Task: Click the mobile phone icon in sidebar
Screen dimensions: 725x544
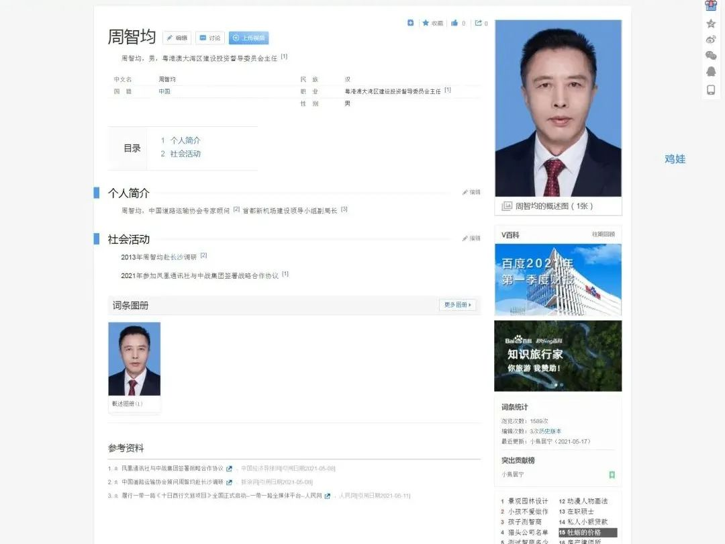Action: pyautogui.click(x=711, y=90)
